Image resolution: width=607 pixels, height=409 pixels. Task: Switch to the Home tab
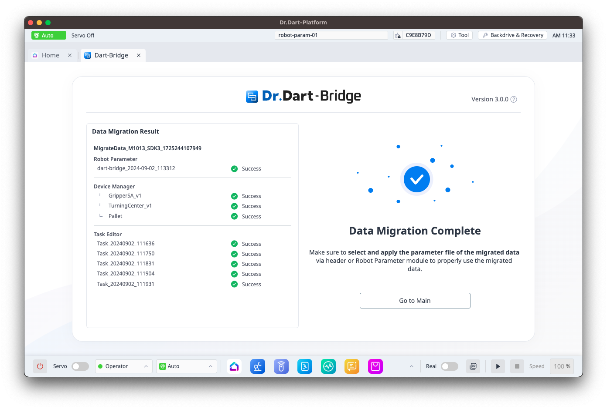pyautogui.click(x=50, y=55)
